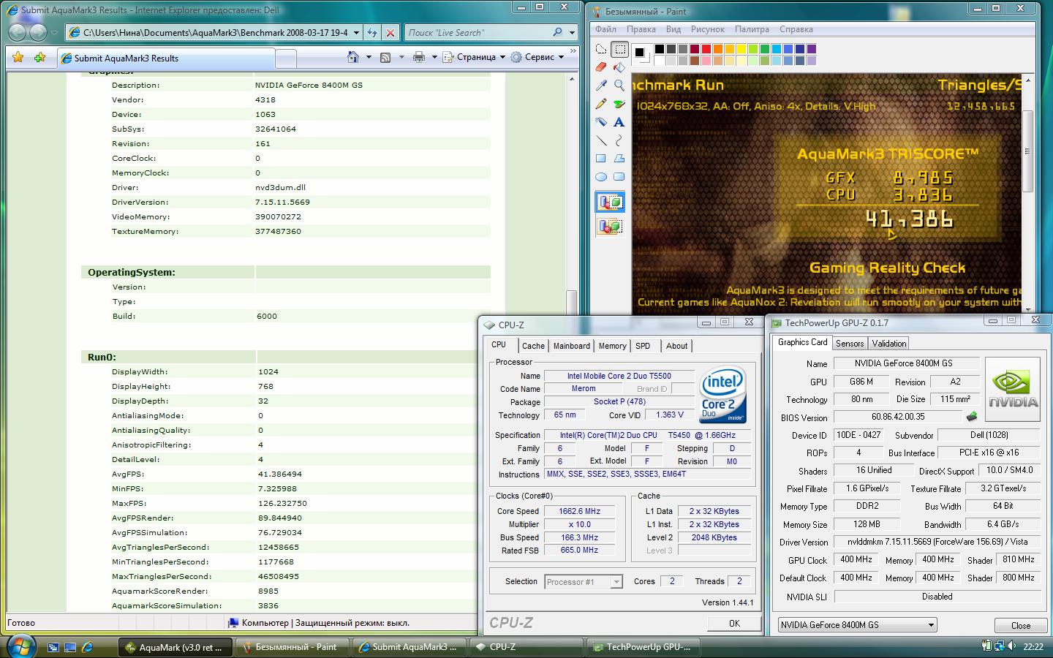
Task: Enable transparent selection mode in Paint
Action: pos(611,226)
